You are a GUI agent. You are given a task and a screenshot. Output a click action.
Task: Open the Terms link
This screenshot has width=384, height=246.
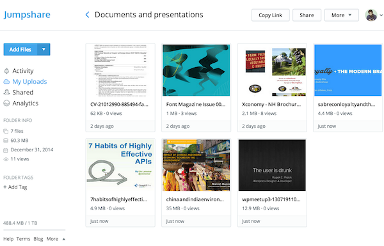23,239
